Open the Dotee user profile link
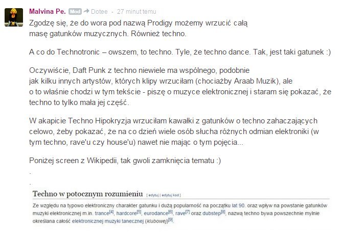This screenshot has width=344, height=236. point(100,11)
